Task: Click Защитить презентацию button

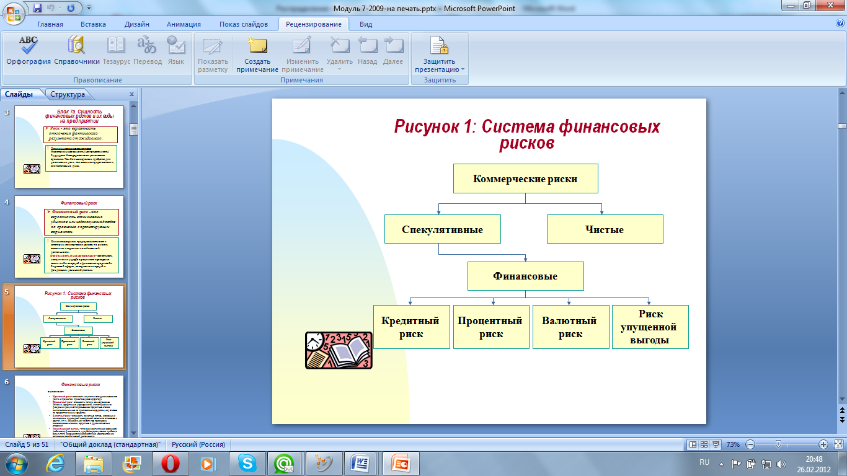Action: (439, 55)
